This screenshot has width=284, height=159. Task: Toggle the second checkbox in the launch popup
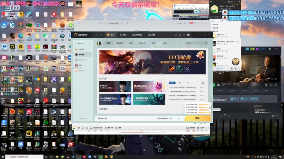(187, 107)
